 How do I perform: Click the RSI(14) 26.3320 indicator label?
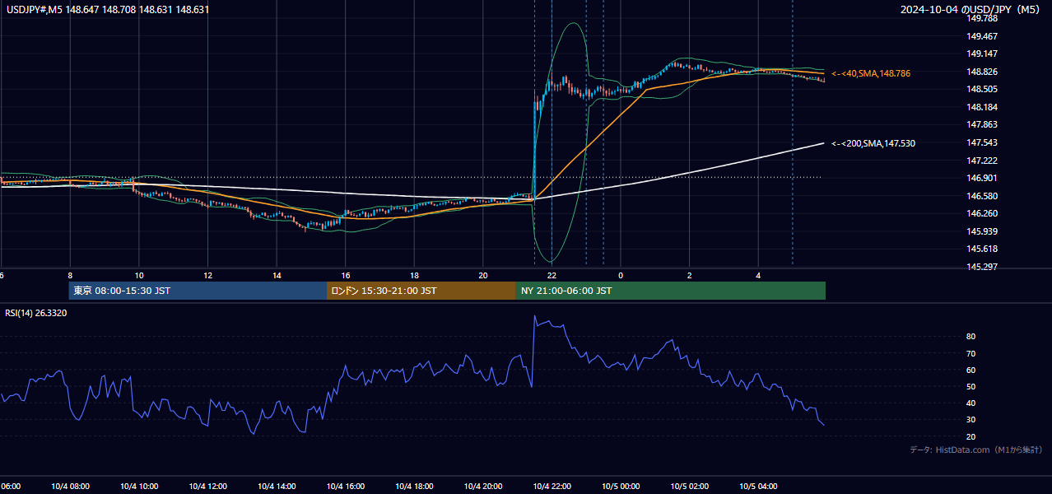coord(36,313)
